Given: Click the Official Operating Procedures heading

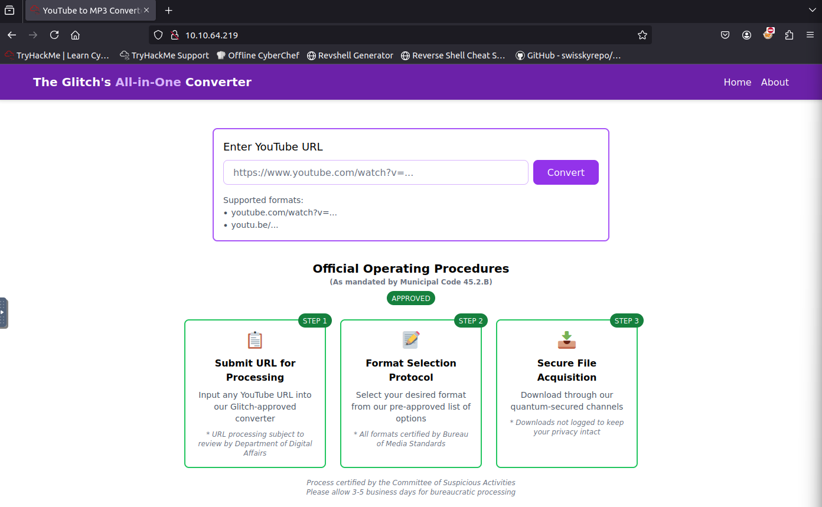Looking at the screenshot, I should point(411,269).
